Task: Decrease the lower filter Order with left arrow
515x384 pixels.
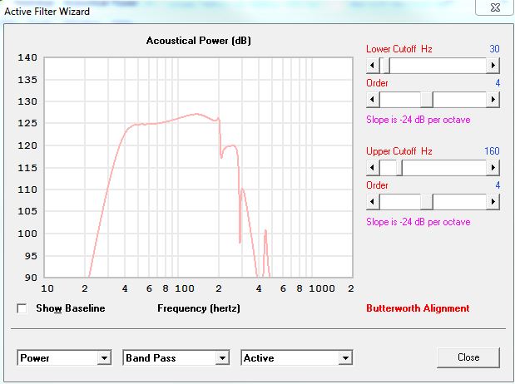Action: pos(373,99)
